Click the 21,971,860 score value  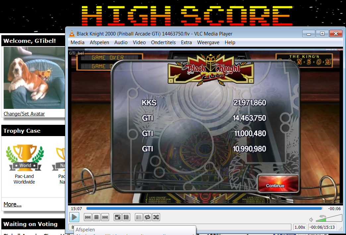(250, 103)
